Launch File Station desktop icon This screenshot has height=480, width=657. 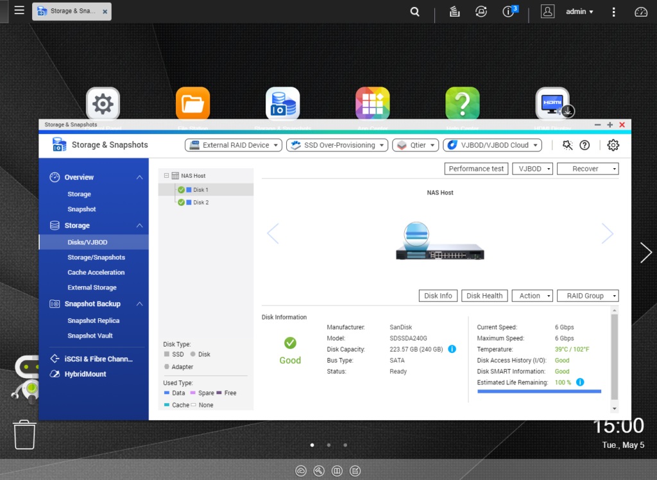pos(192,103)
